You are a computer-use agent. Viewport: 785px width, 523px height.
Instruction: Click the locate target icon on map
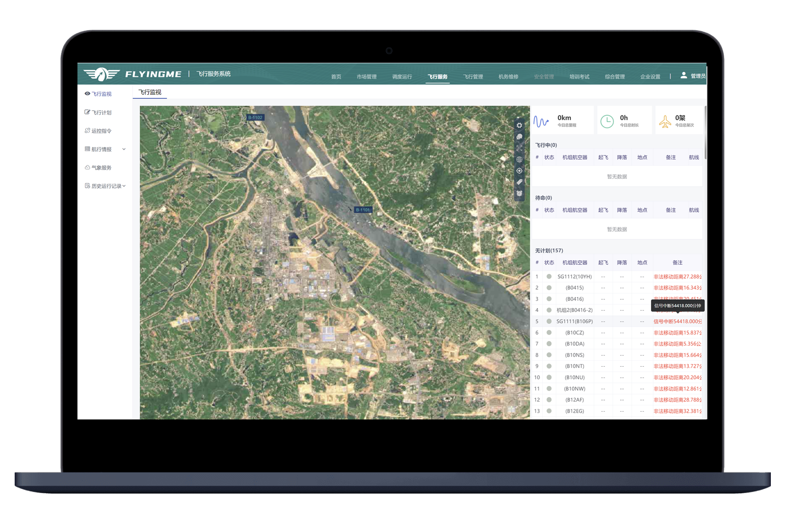pyautogui.click(x=519, y=171)
